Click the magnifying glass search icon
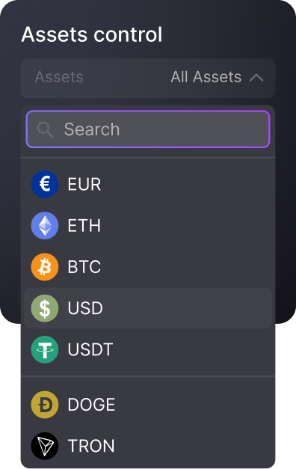The height and width of the screenshot is (469, 296). 45,129
